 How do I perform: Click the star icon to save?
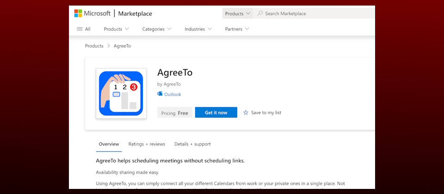[246, 113]
